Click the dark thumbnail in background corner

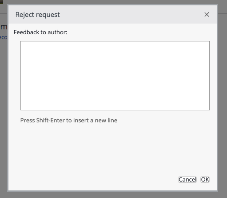[x=1, y=2]
